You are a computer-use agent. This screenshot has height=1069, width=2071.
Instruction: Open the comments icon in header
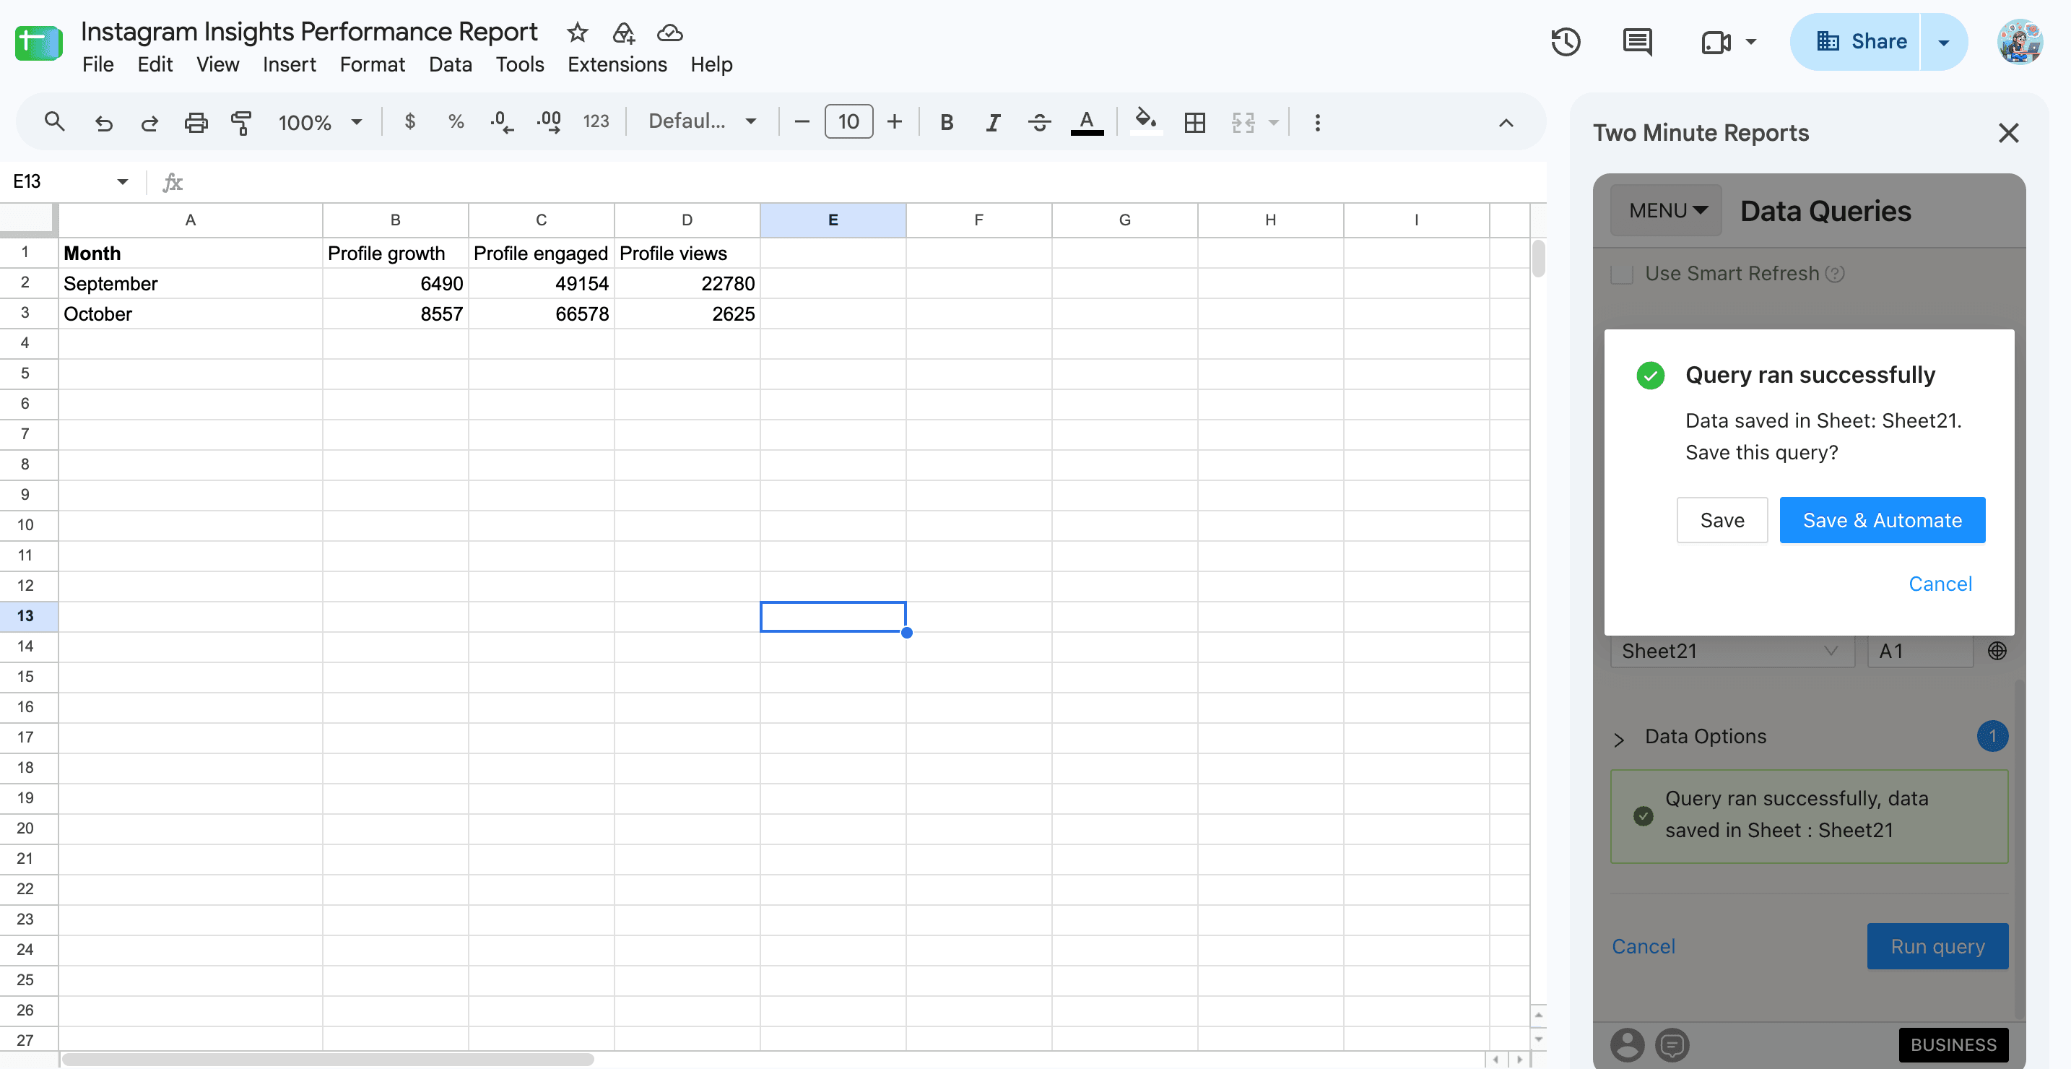(1638, 41)
